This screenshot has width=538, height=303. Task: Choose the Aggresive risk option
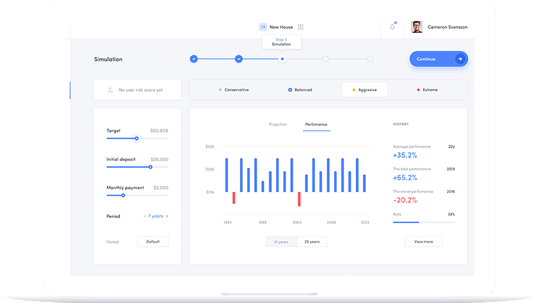click(x=365, y=90)
